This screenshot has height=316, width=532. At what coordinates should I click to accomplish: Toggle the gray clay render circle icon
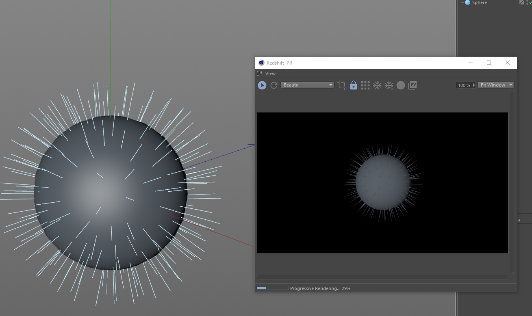pyautogui.click(x=401, y=85)
